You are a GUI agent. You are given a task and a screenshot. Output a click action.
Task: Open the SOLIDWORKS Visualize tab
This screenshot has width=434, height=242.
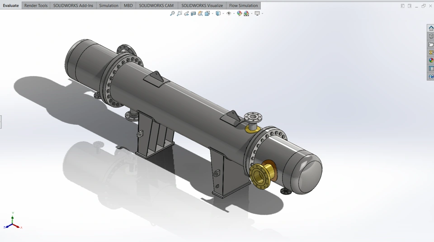pos(202,5)
